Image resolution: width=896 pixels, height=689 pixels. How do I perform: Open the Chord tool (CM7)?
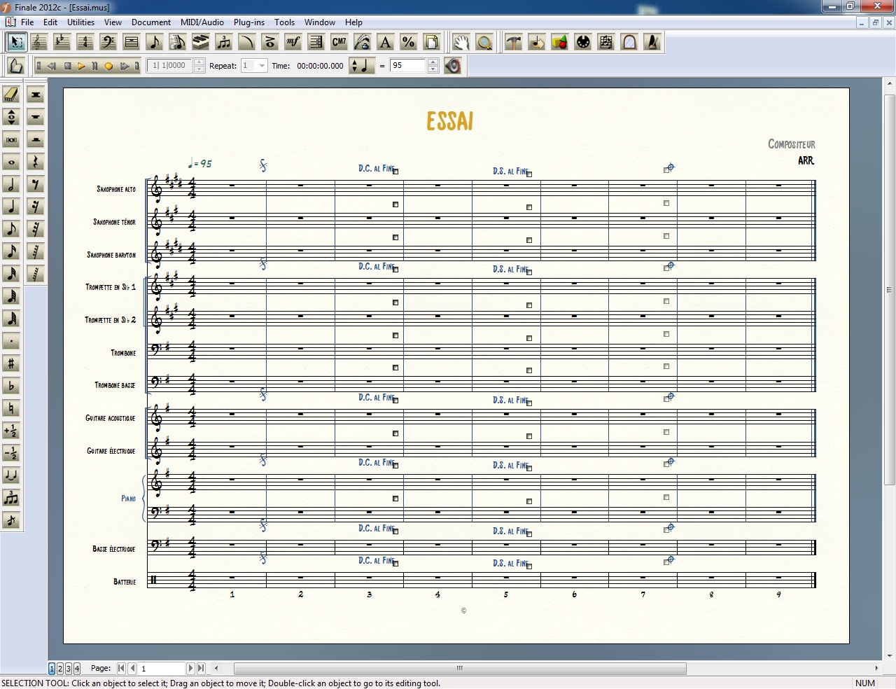point(339,43)
